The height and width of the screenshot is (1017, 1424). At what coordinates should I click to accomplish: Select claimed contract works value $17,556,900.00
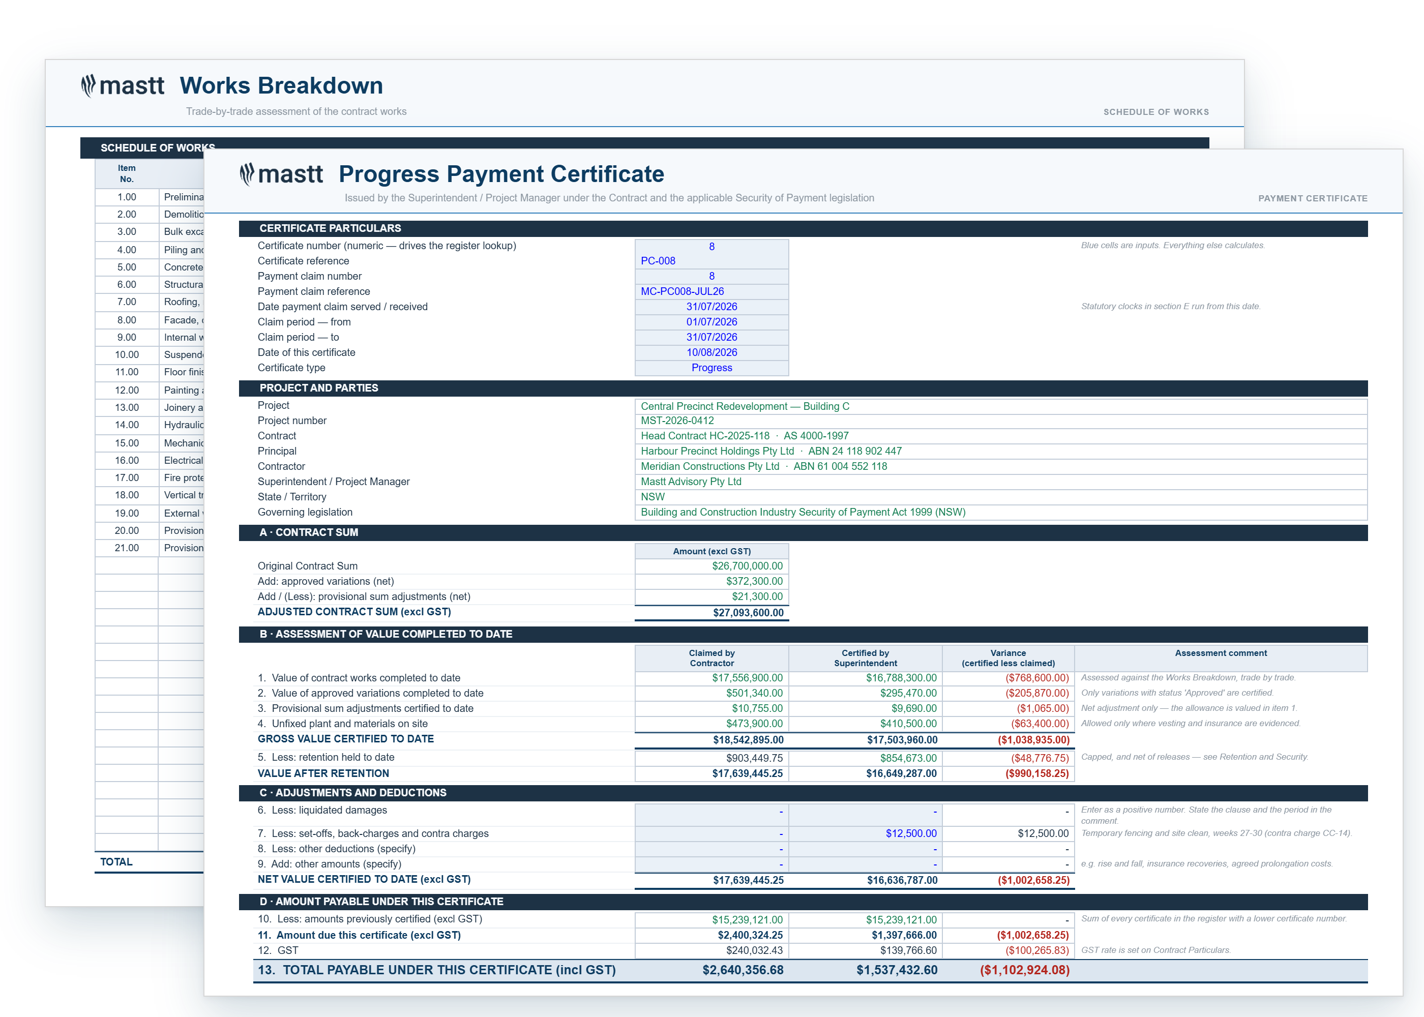click(711, 678)
